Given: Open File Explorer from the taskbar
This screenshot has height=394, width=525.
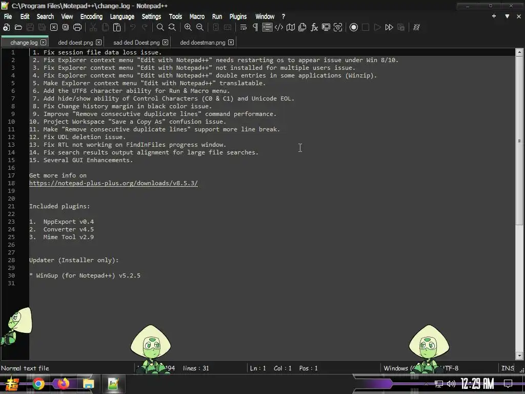Looking at the screenshot, I should point(88,384).
